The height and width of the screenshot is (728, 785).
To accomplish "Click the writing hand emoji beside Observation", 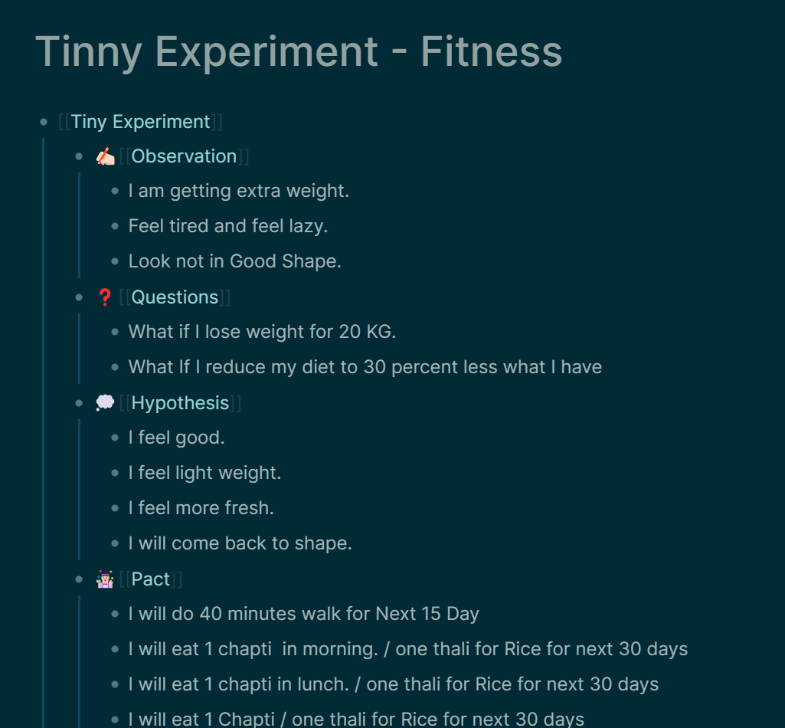I will 105,156.
